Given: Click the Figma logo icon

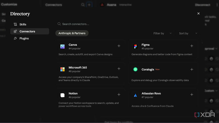Looking at the screenshot, I should [135, 46].
